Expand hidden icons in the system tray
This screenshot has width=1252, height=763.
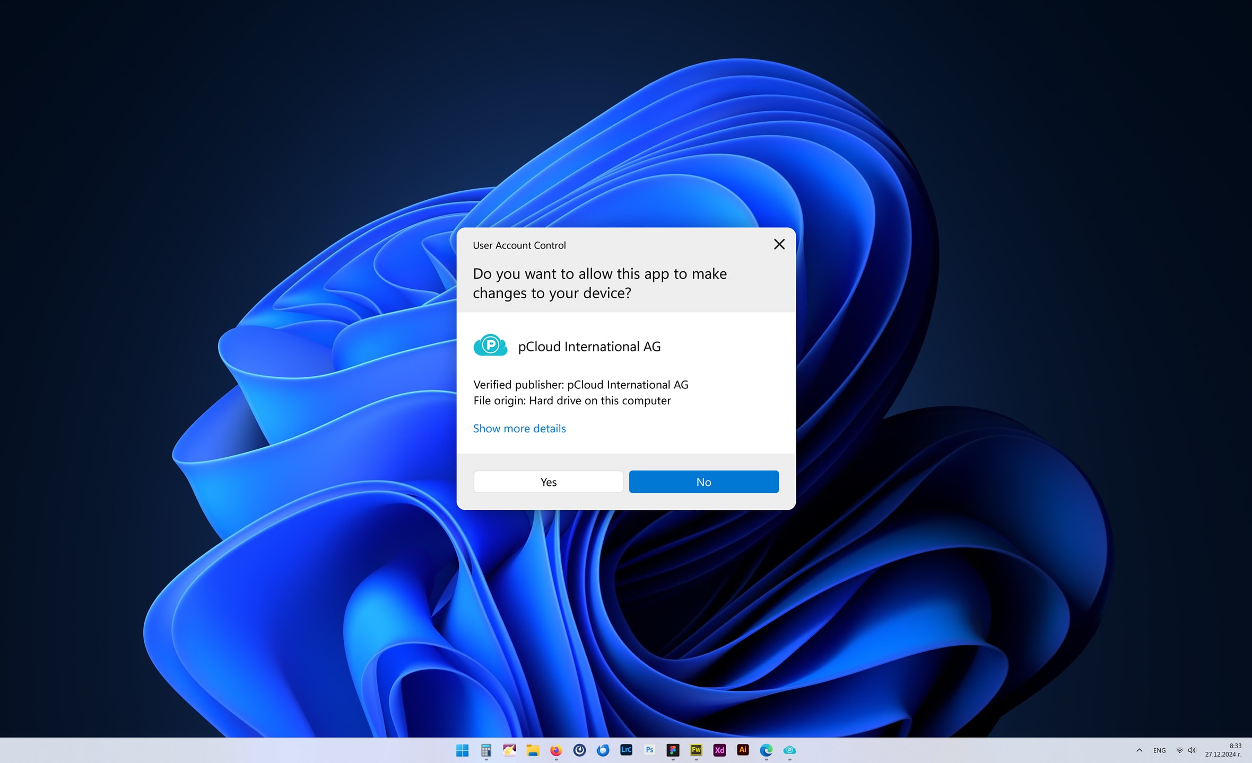point(1140,750)
